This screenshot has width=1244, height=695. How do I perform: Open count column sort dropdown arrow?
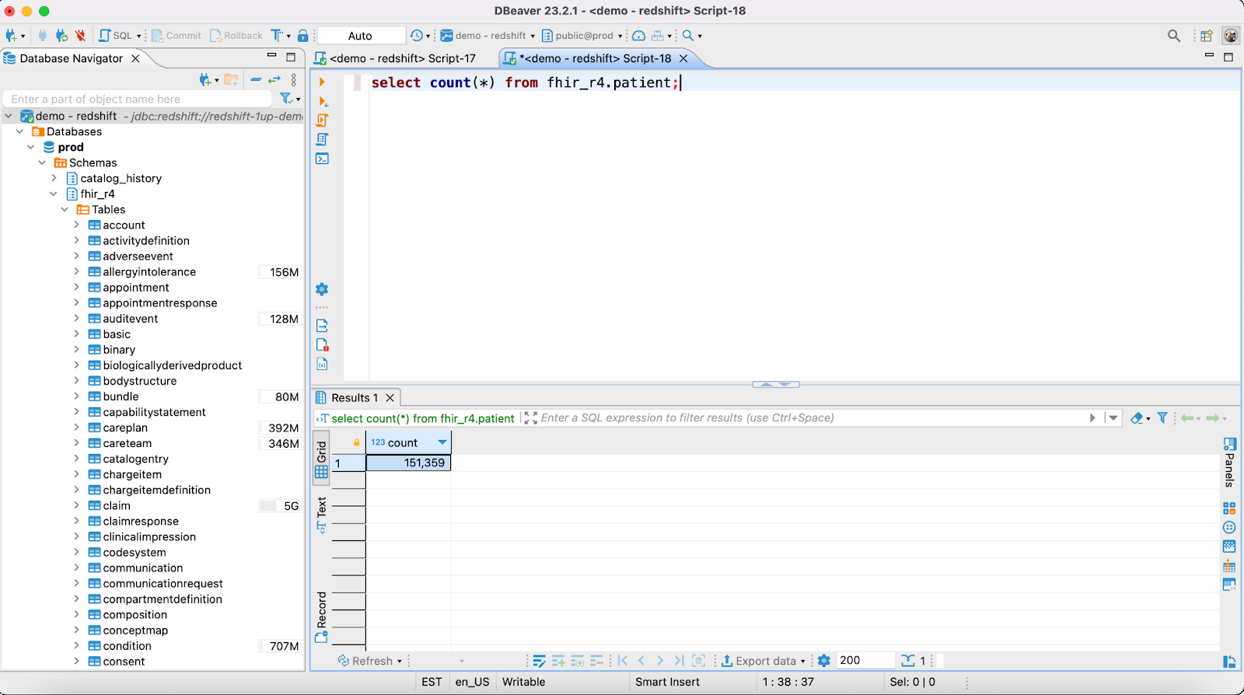tap(442, 442)
